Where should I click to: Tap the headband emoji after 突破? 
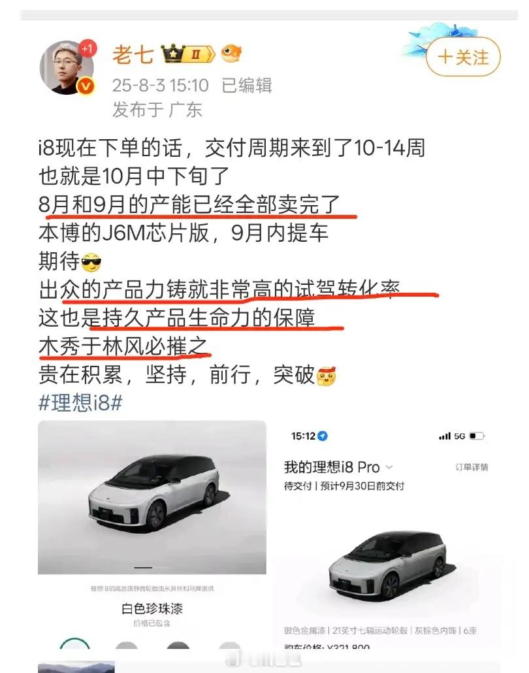point(326,376)
